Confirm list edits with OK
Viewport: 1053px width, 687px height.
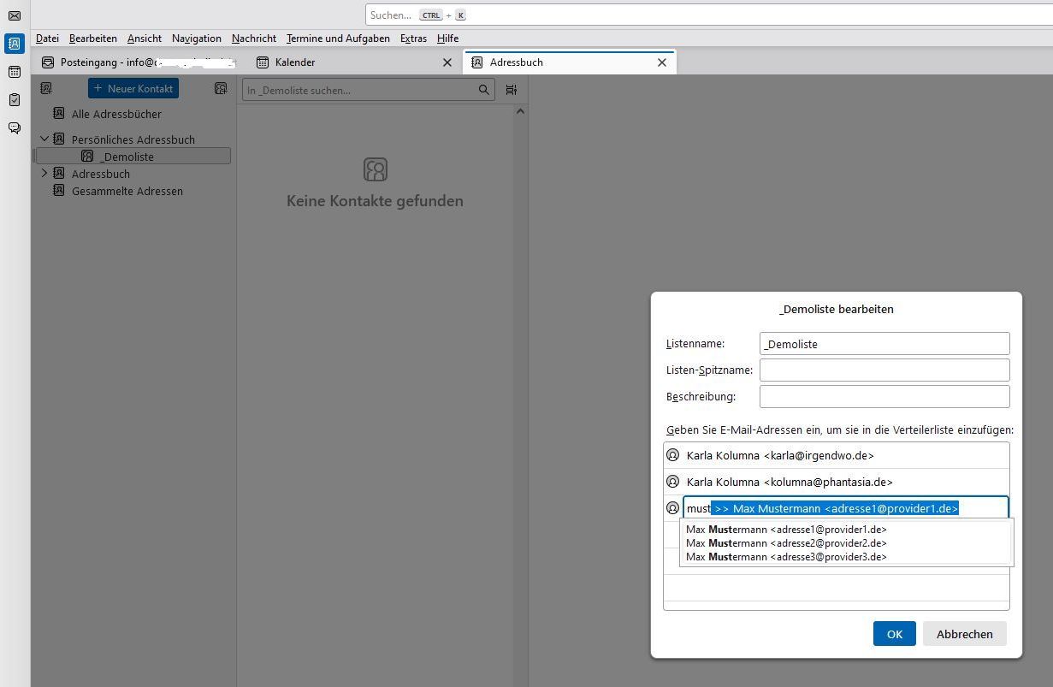pyautogui.click(x=895, y=634)
